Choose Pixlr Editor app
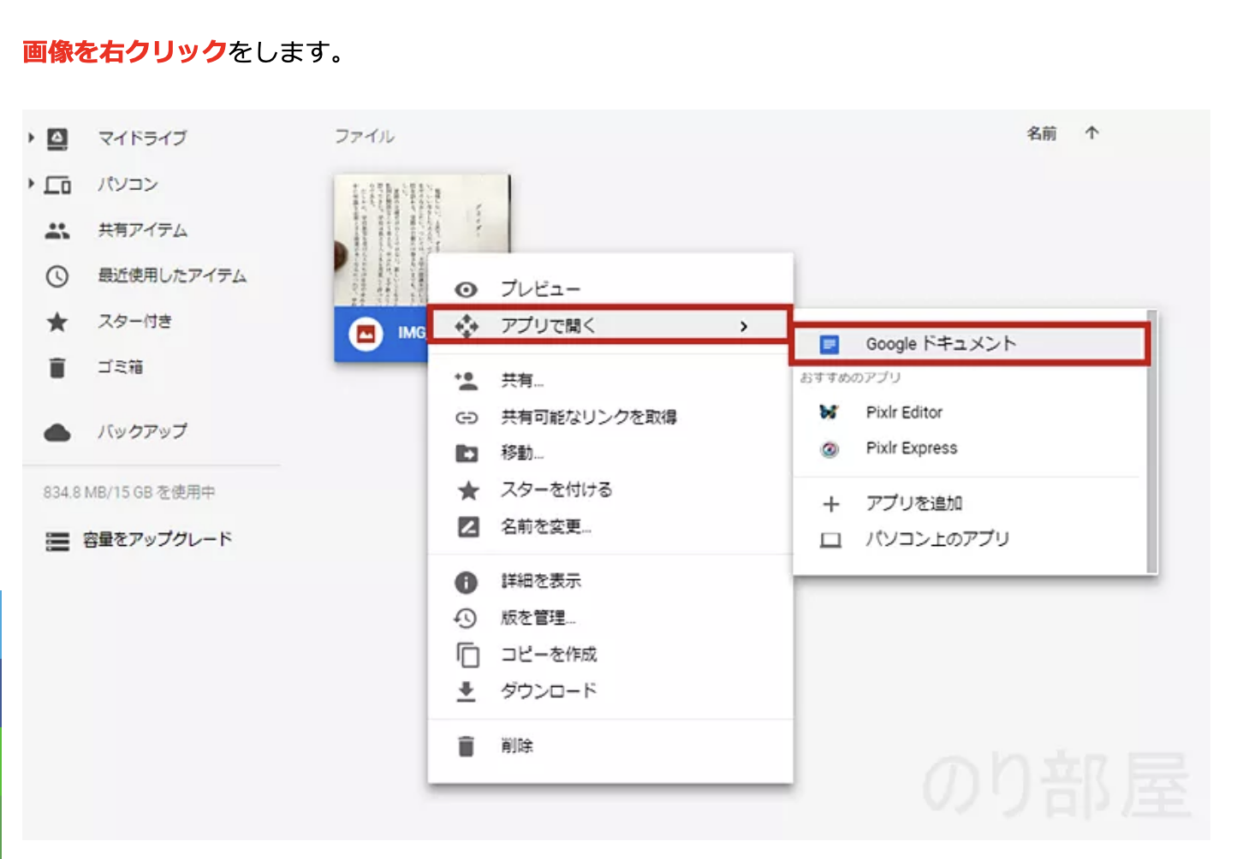This screenshot has width=1260, height=859. (969, 412)
